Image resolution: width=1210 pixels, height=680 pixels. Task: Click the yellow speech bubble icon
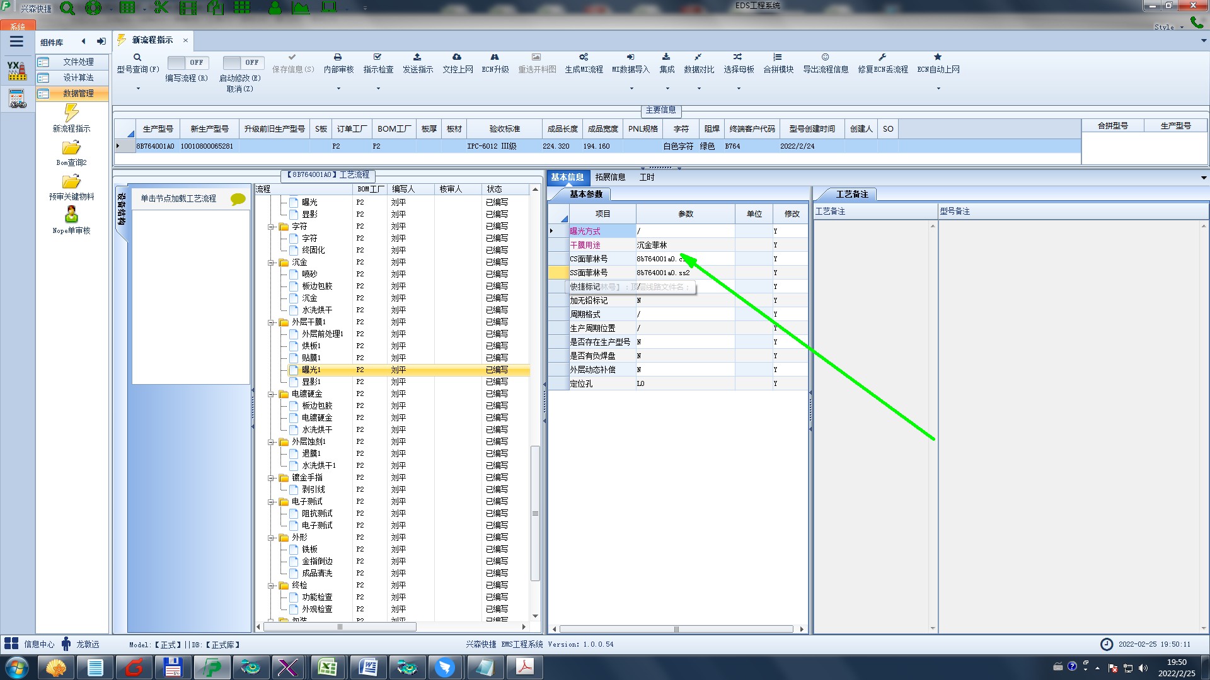[238, 199]
